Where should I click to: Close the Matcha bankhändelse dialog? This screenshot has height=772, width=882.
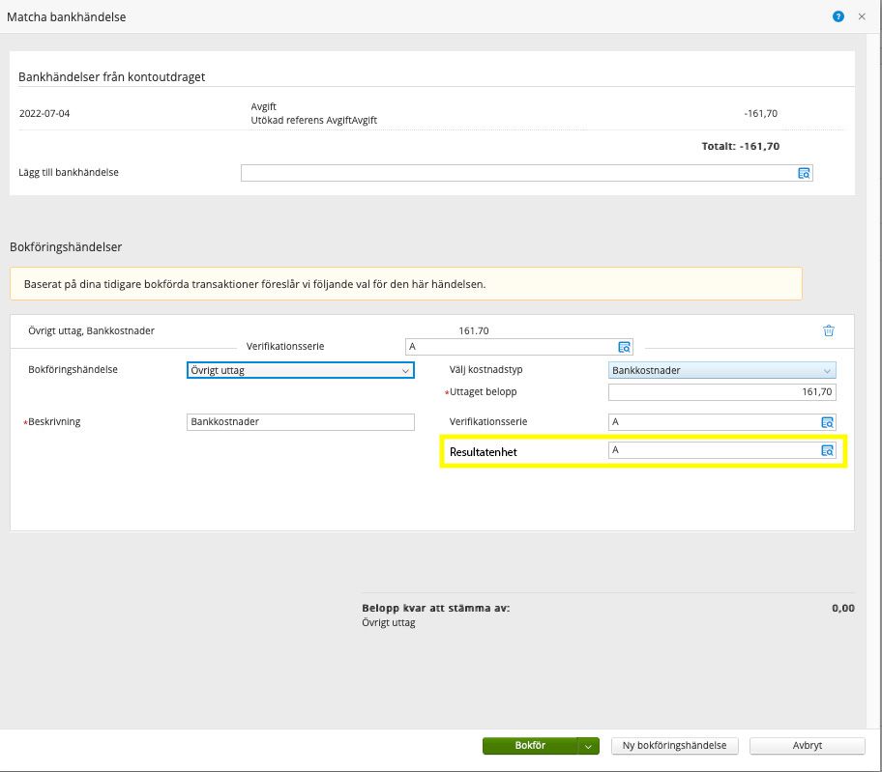tap(862, 16)
